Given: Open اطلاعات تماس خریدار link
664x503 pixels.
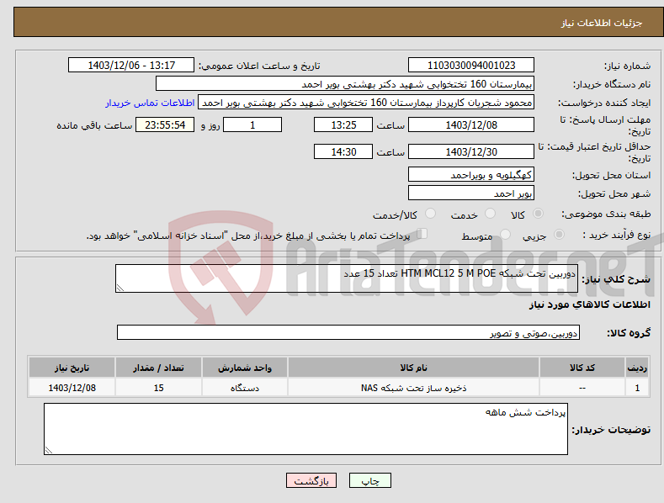Looking at the screenshot, I should coord(150,103).
